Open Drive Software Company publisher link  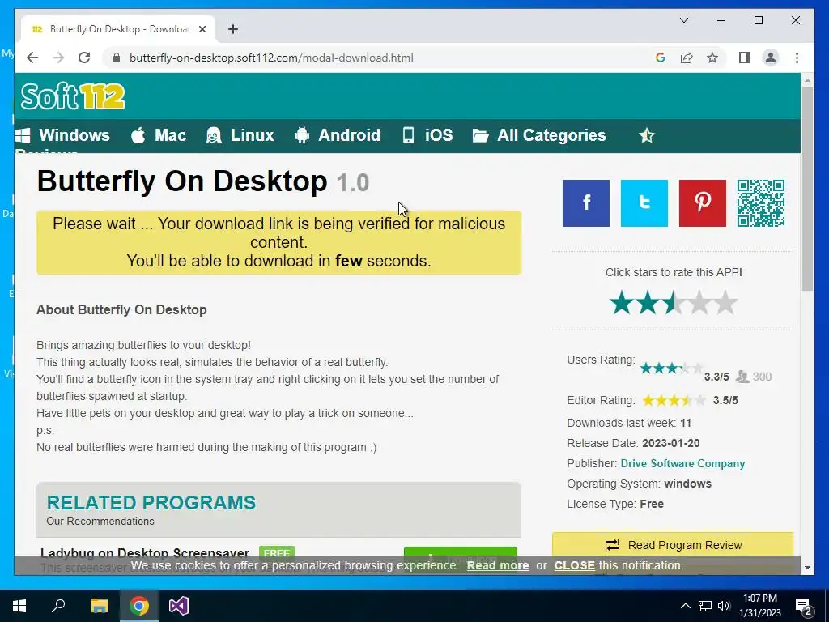(682, 463)
